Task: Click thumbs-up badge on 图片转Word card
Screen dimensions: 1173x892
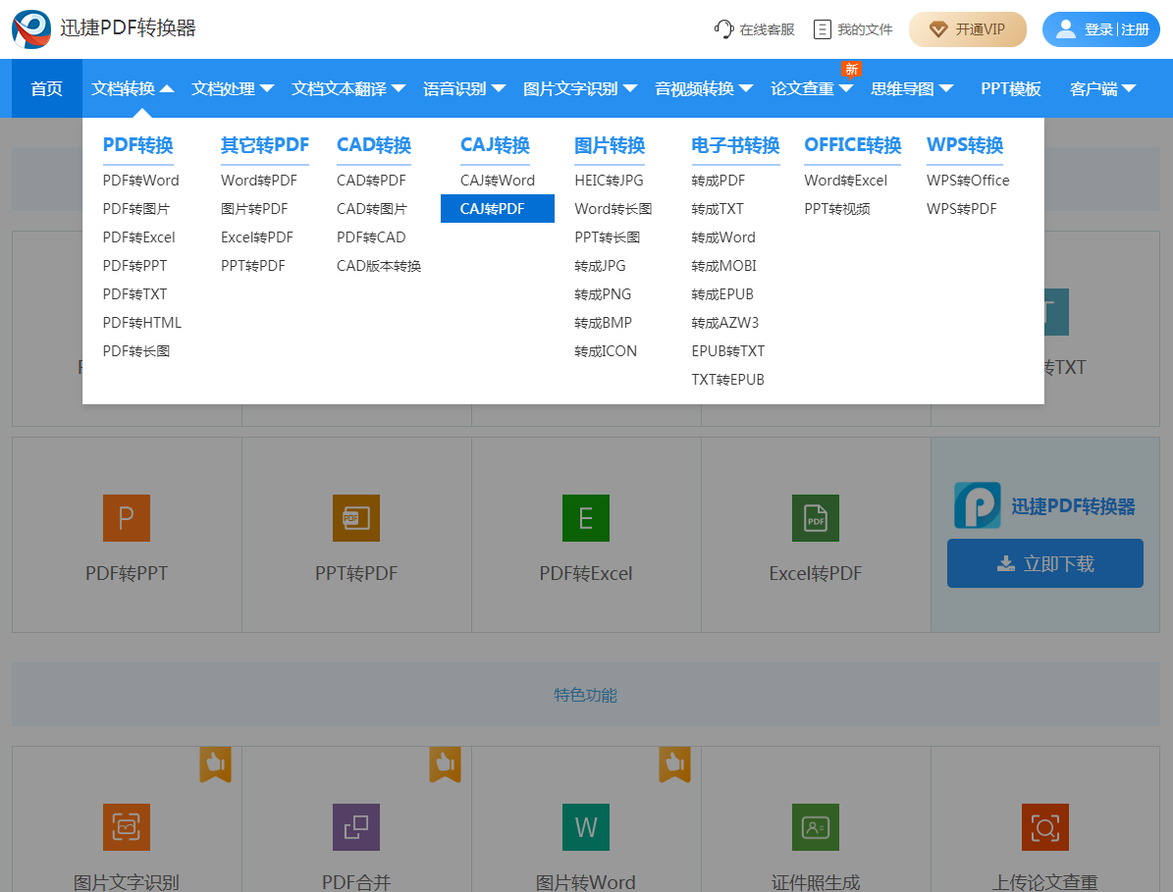Action: click(674, 764)
